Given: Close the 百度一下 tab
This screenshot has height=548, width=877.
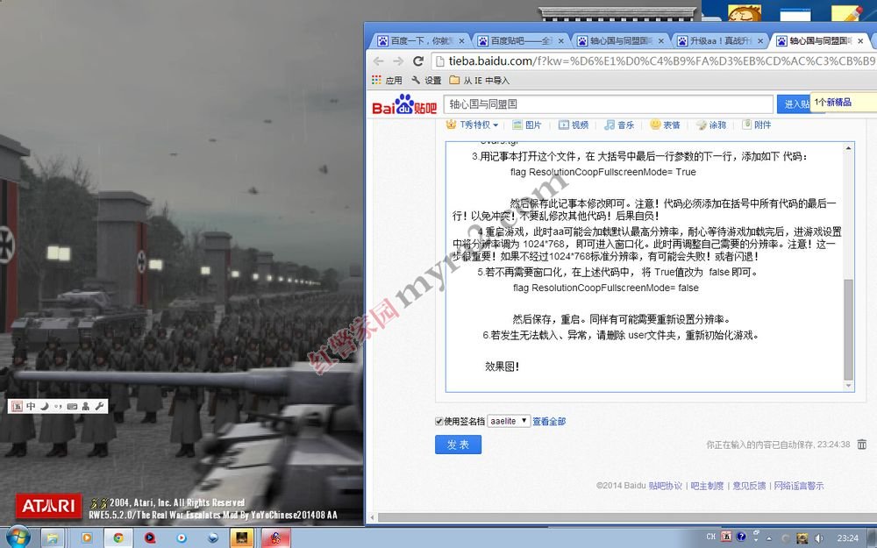Looking at the screenshot, I should [x=461, y=41].
